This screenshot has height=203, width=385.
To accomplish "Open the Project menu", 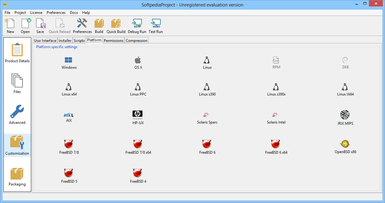I will pyautogui.click(x=20, y=13).
